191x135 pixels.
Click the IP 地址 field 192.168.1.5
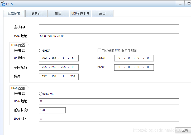click(x=59, y=58)
